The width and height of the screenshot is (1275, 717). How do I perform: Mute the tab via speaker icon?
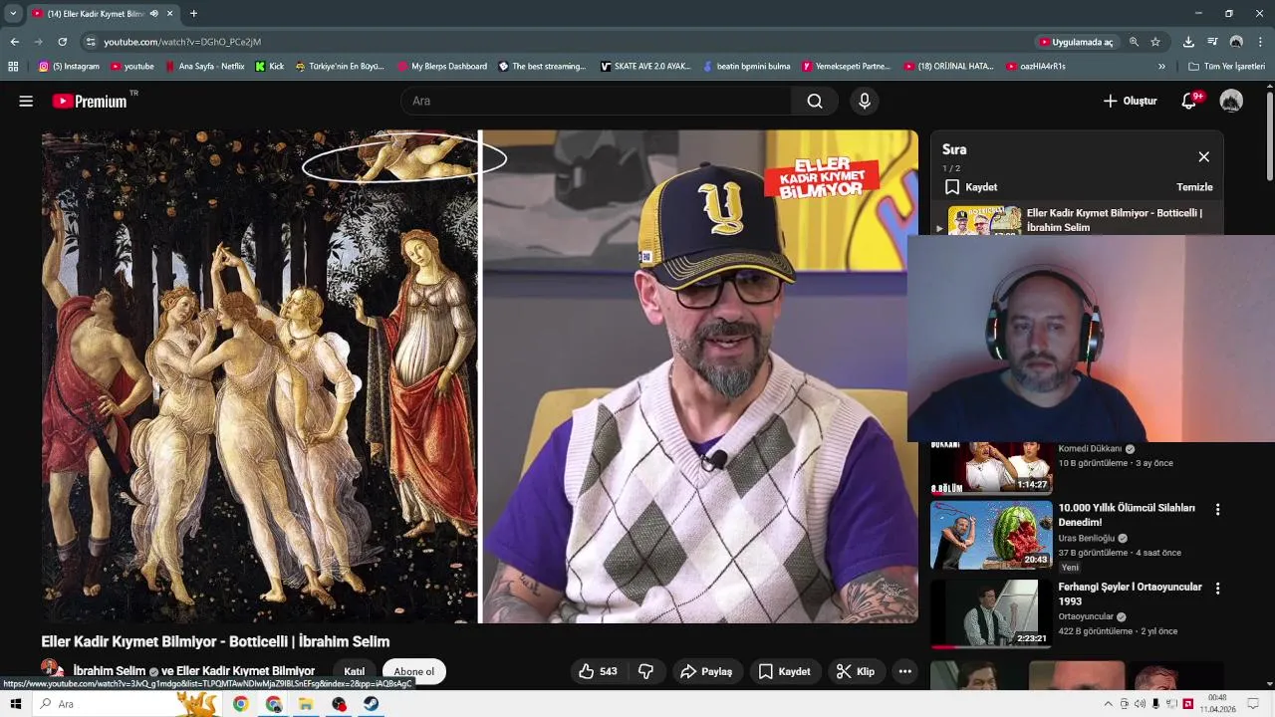153,14
